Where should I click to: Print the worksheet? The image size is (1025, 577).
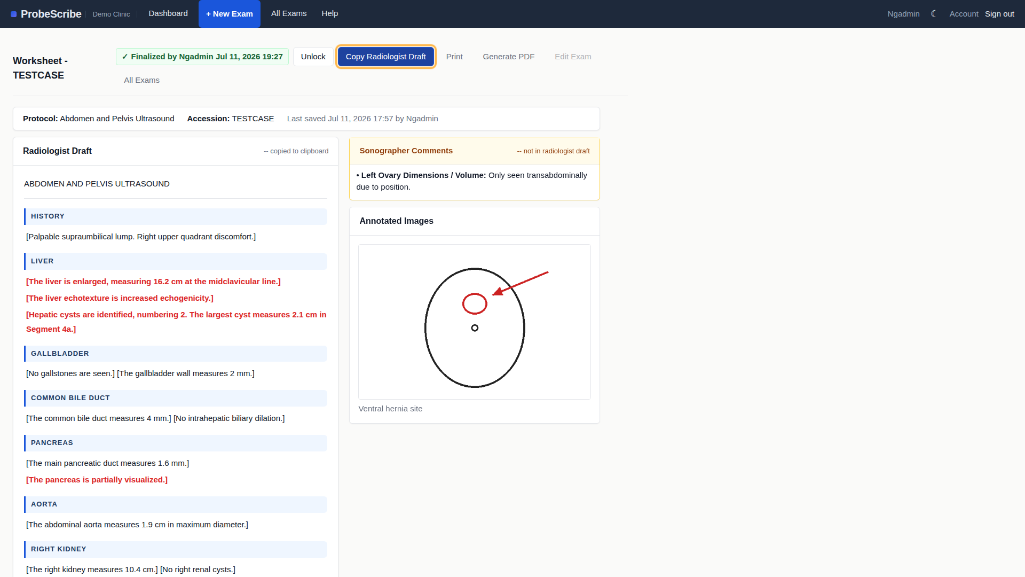[454, 57]
